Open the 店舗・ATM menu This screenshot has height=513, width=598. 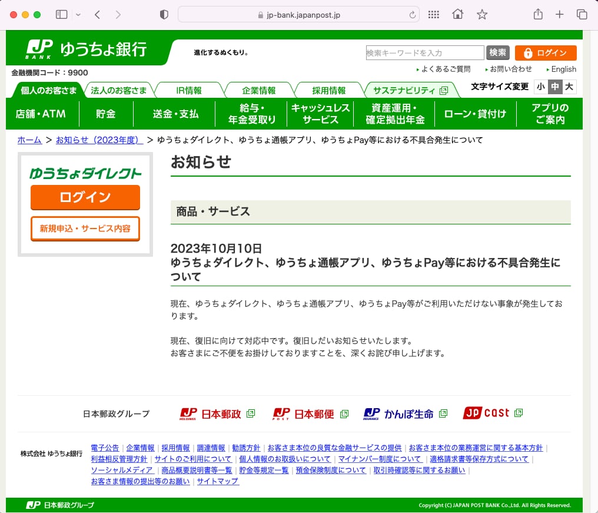point(41,113)
